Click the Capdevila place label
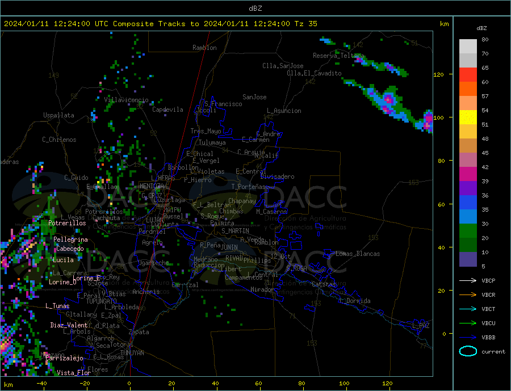This screenshot has height=391, width=511. click(x=167, y=110)
